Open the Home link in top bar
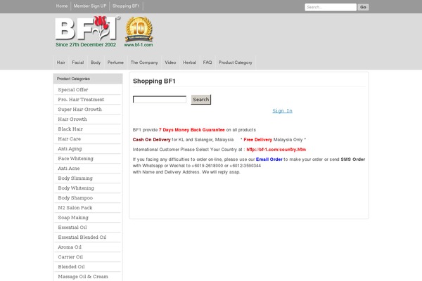The width and height of the screenshot is (422, 281). point(62,6)
